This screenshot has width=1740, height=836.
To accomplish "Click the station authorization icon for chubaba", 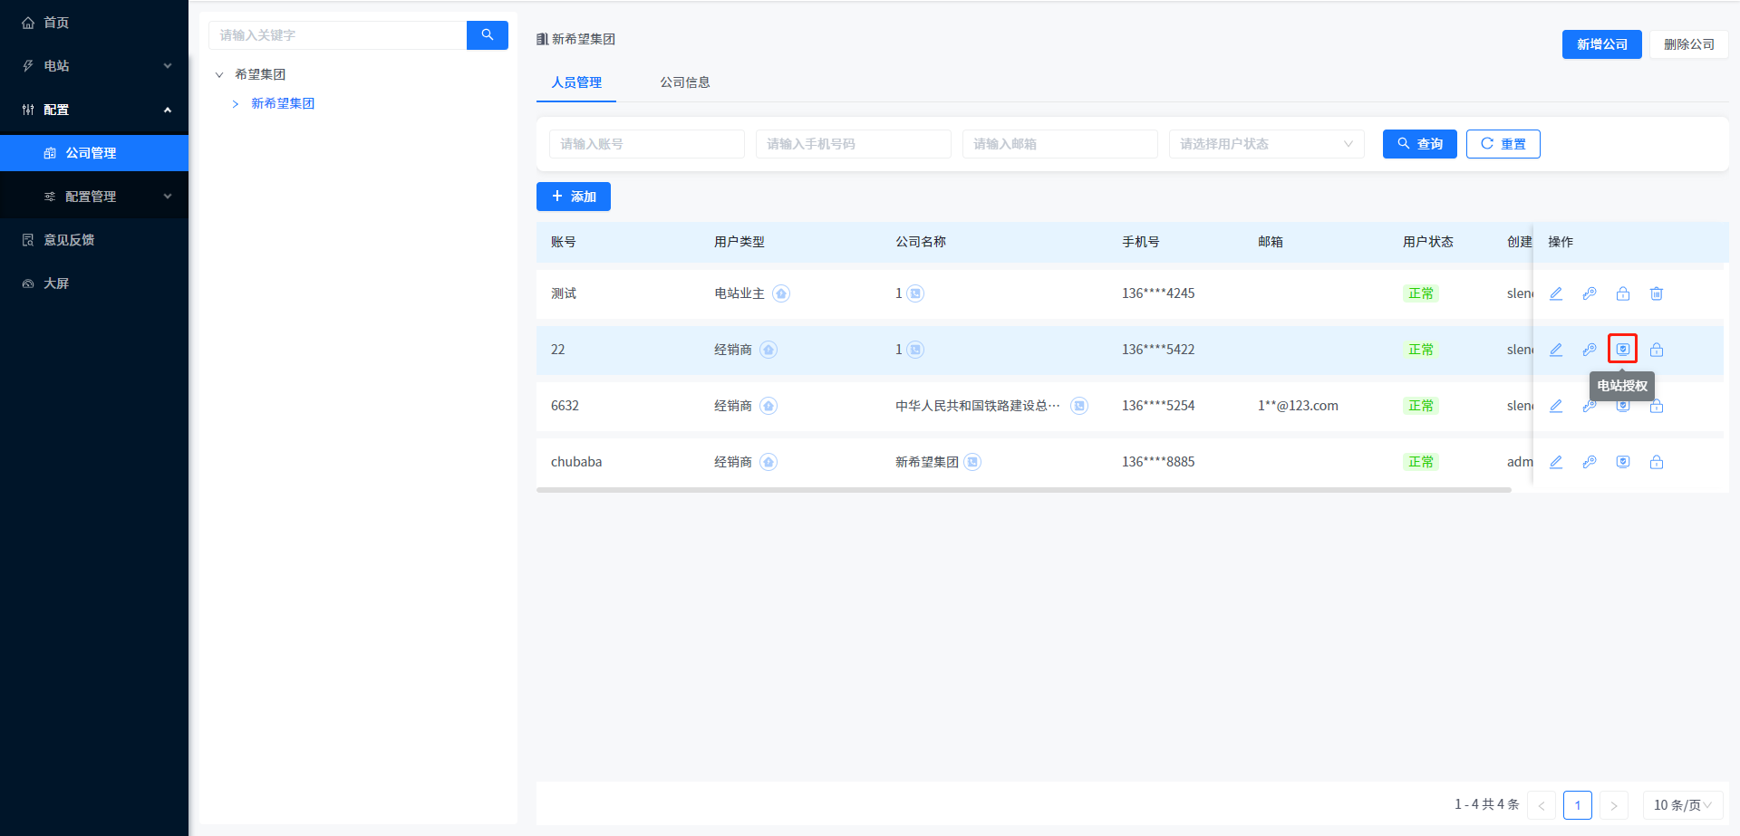I will [1623, 462].
